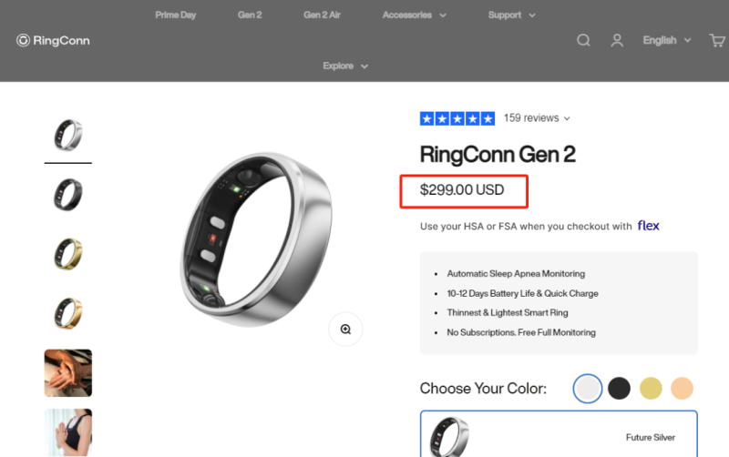Choose the rose gold color option
Screen dimensions: 729x457
(682, 388)
